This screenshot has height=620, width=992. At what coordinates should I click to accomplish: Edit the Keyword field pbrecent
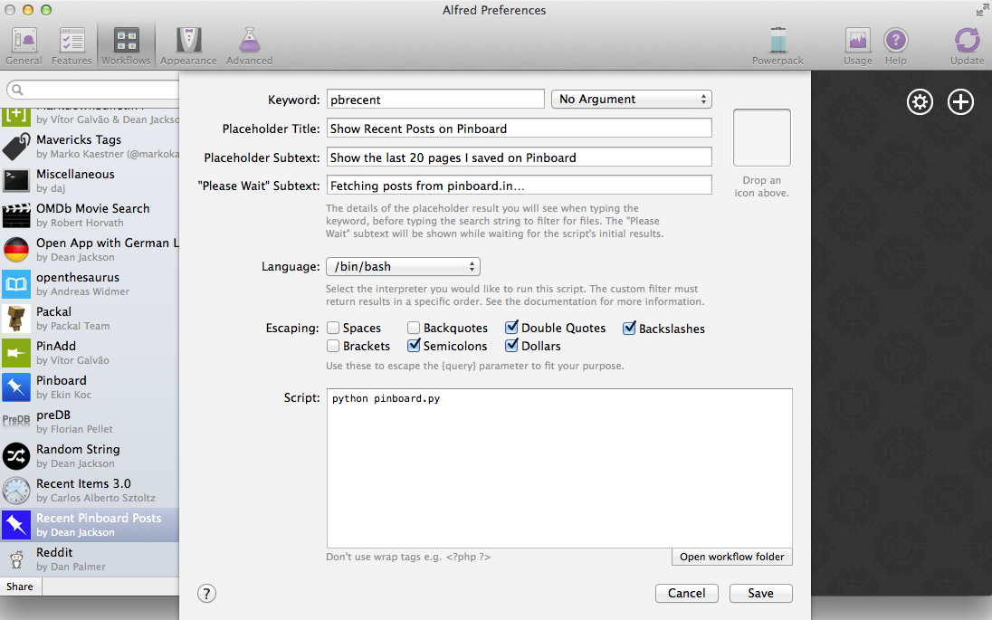click(435, 100)
